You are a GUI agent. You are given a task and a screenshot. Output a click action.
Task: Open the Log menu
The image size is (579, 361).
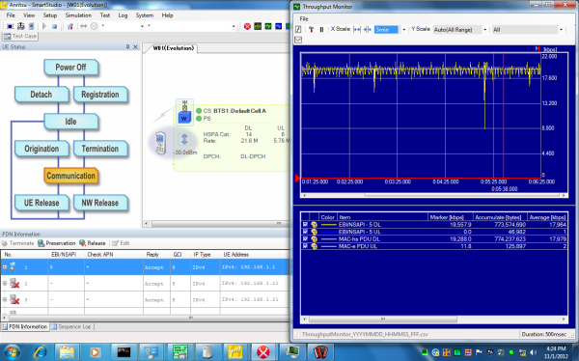pos(123,15)
